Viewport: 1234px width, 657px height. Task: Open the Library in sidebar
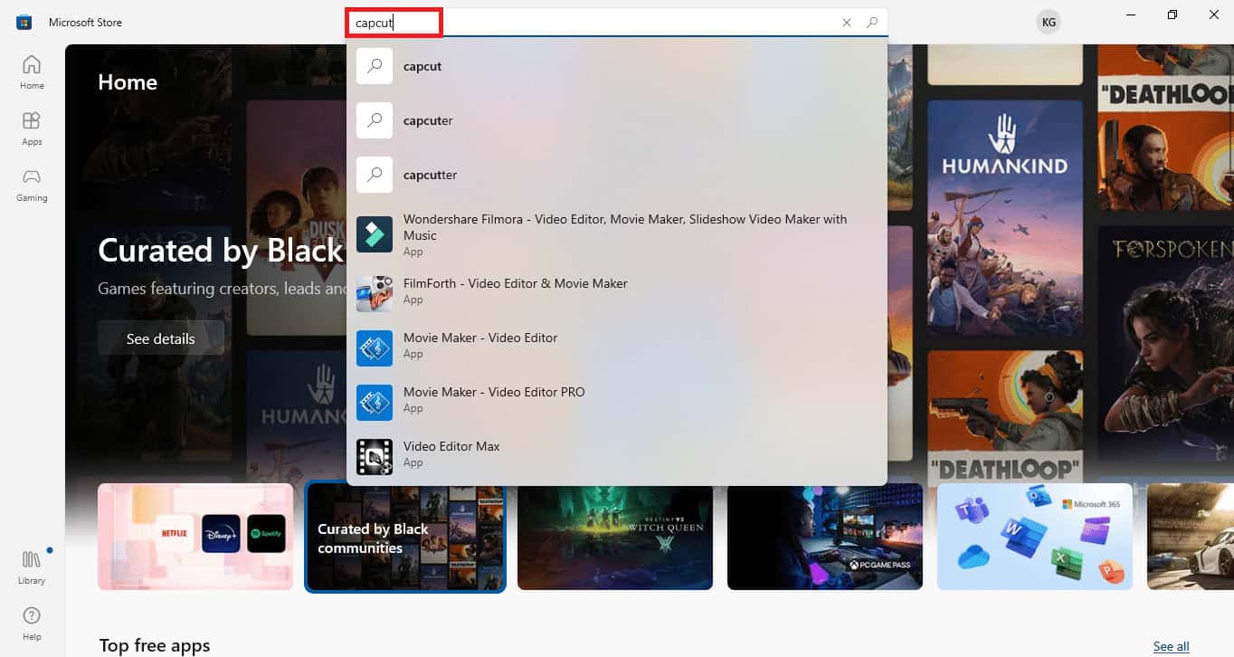click(32, 567)
